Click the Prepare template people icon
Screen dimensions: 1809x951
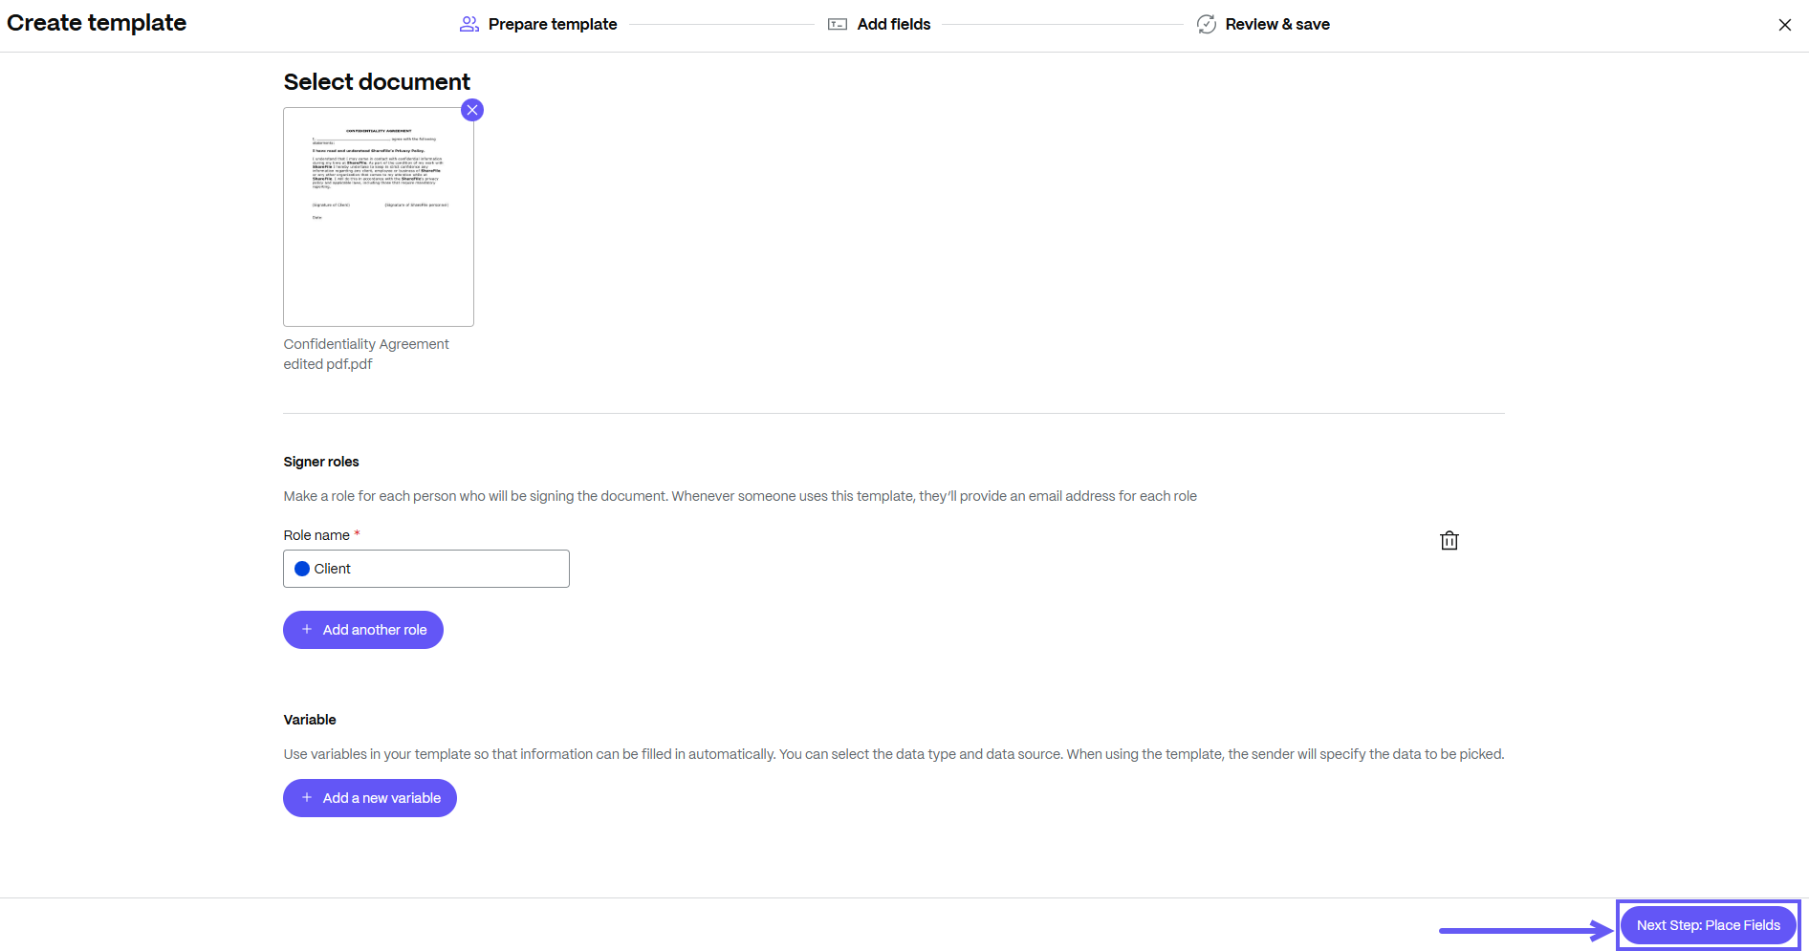(469, 24)
